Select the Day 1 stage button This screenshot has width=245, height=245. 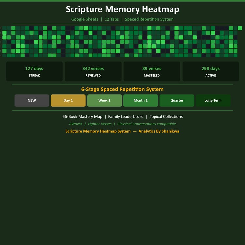68,101
